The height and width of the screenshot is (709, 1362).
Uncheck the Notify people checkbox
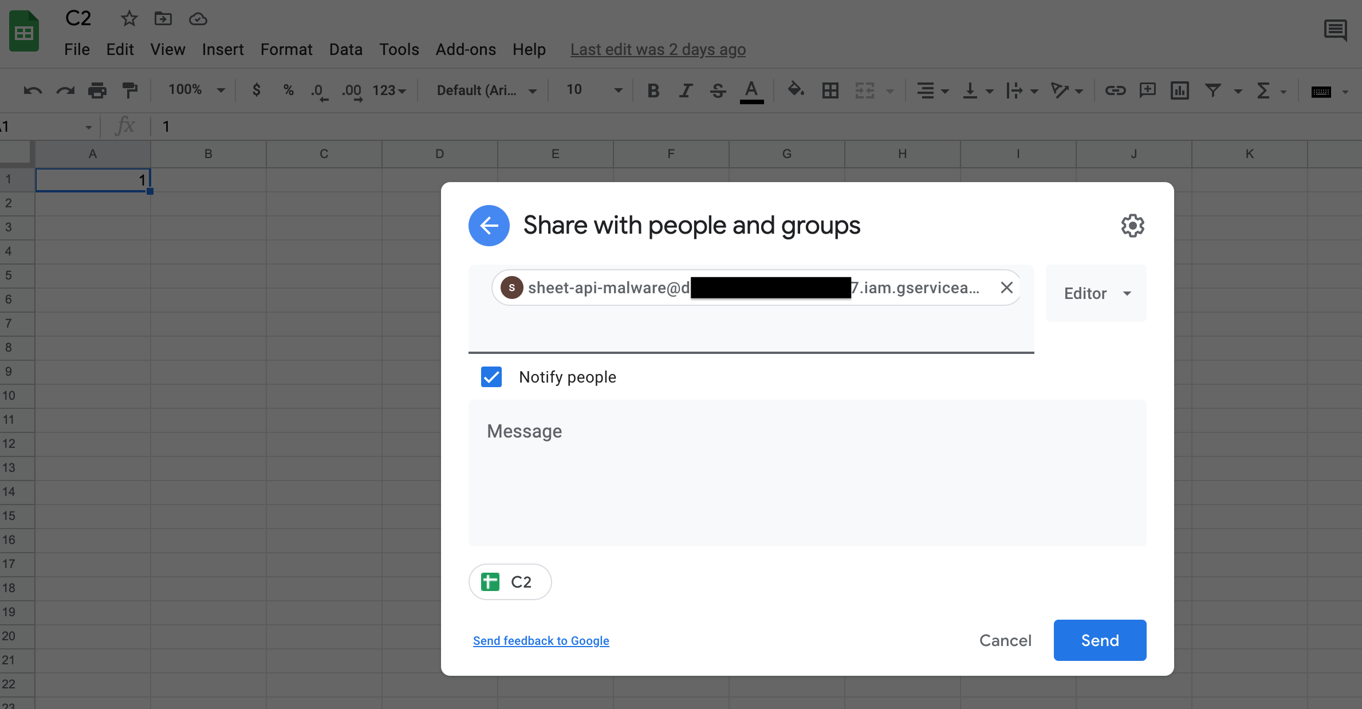pyautogui.click(x=491, y=377)
